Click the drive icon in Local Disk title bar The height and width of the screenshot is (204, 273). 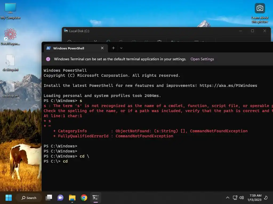point(66,31)
